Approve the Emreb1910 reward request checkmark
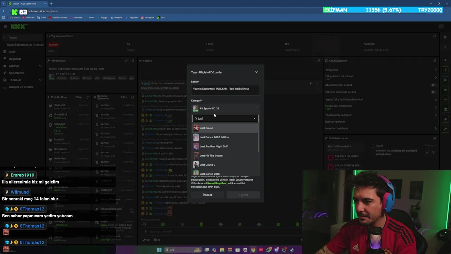The width and height of the screenshot is (451, 254). click(x=427, y=152)
